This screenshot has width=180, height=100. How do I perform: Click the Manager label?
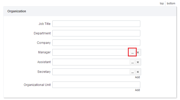pyautogui.click(x=44, y=52)
